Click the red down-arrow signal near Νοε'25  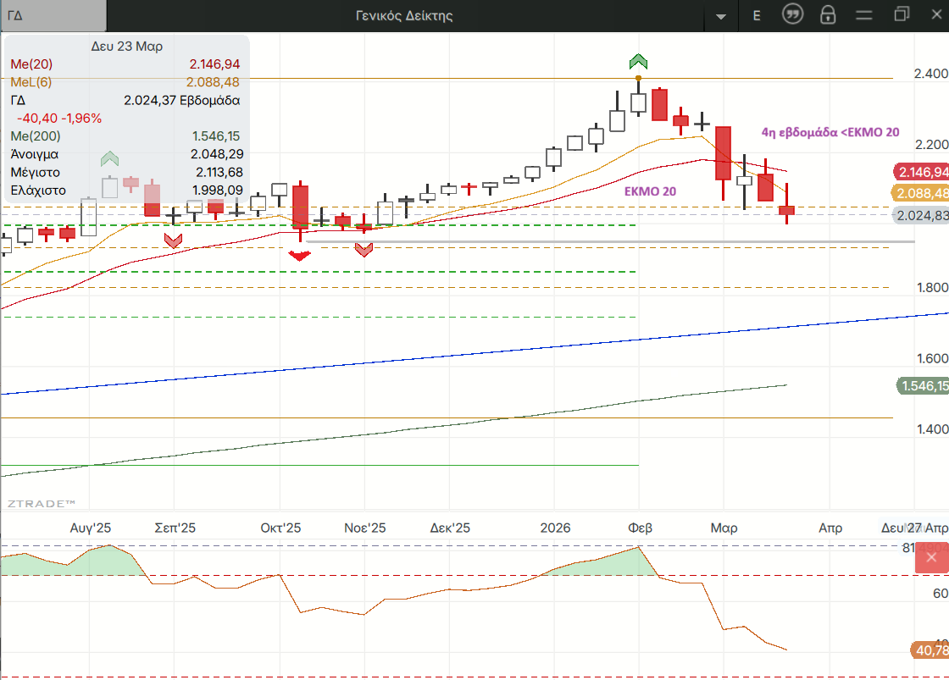364,249
